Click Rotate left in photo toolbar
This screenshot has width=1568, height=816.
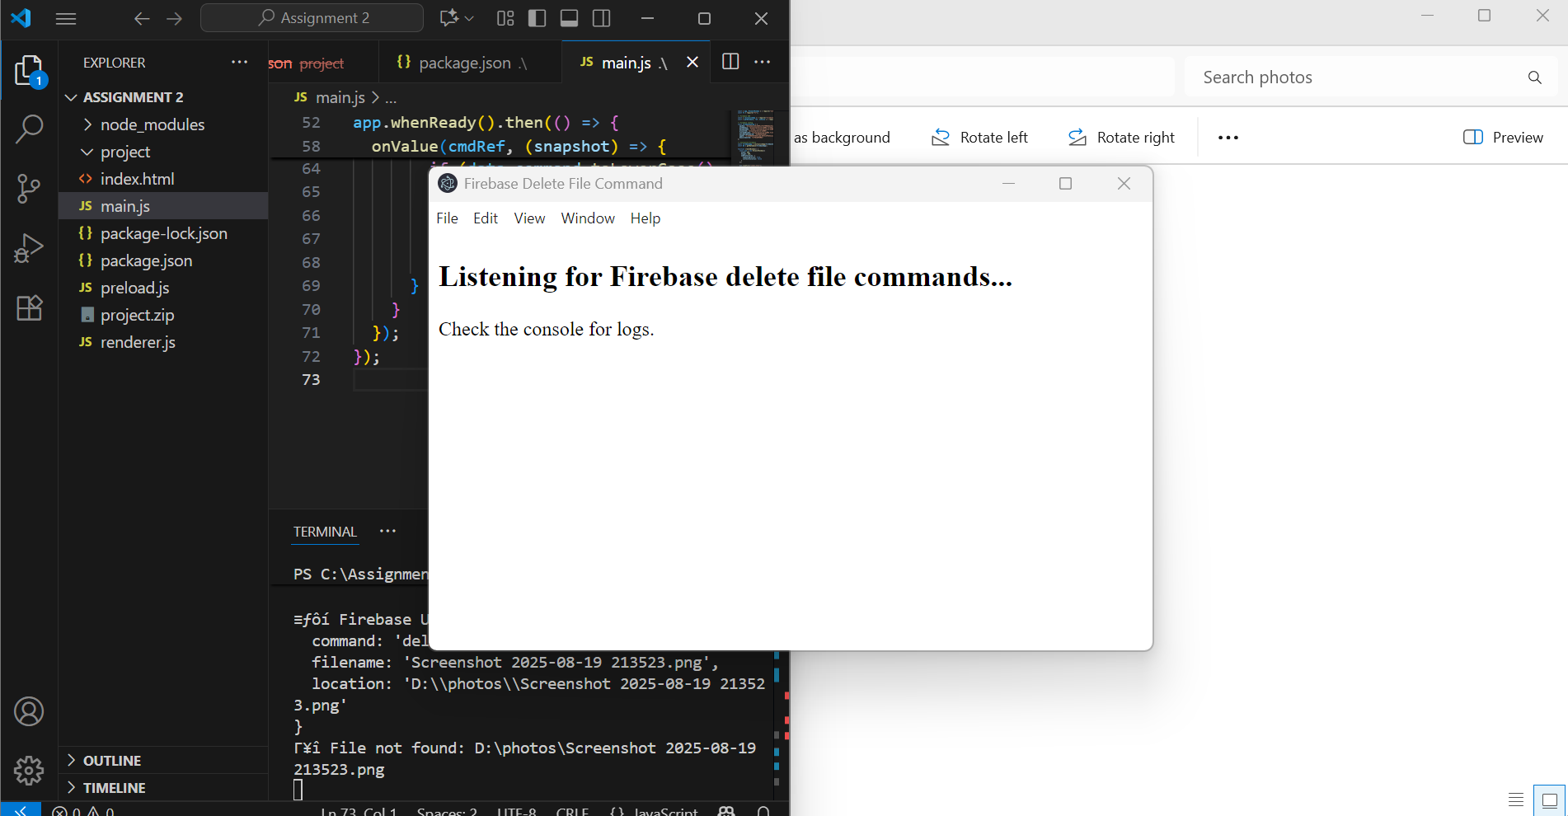pyautogui.click(x=979, y=138)
